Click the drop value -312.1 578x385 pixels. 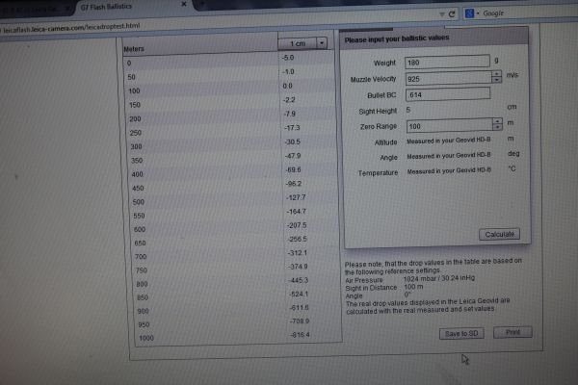[298, 253]
